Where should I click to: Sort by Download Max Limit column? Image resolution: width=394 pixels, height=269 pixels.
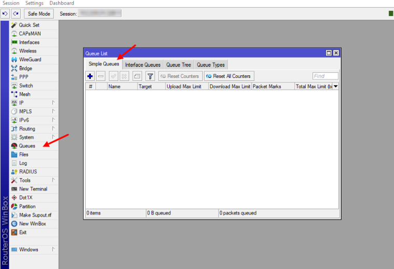coord(230,87)
